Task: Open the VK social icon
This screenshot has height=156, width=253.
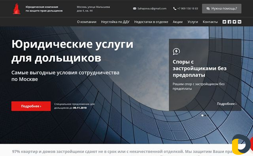Action: (x=240, y=22)
